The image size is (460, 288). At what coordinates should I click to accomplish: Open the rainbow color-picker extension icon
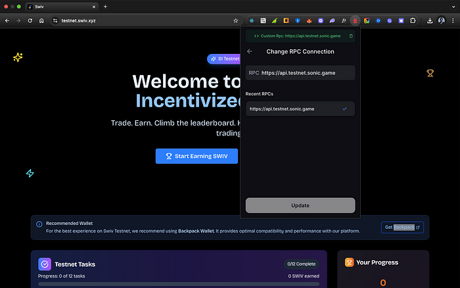pyautogui.click(x=367, y=20)
